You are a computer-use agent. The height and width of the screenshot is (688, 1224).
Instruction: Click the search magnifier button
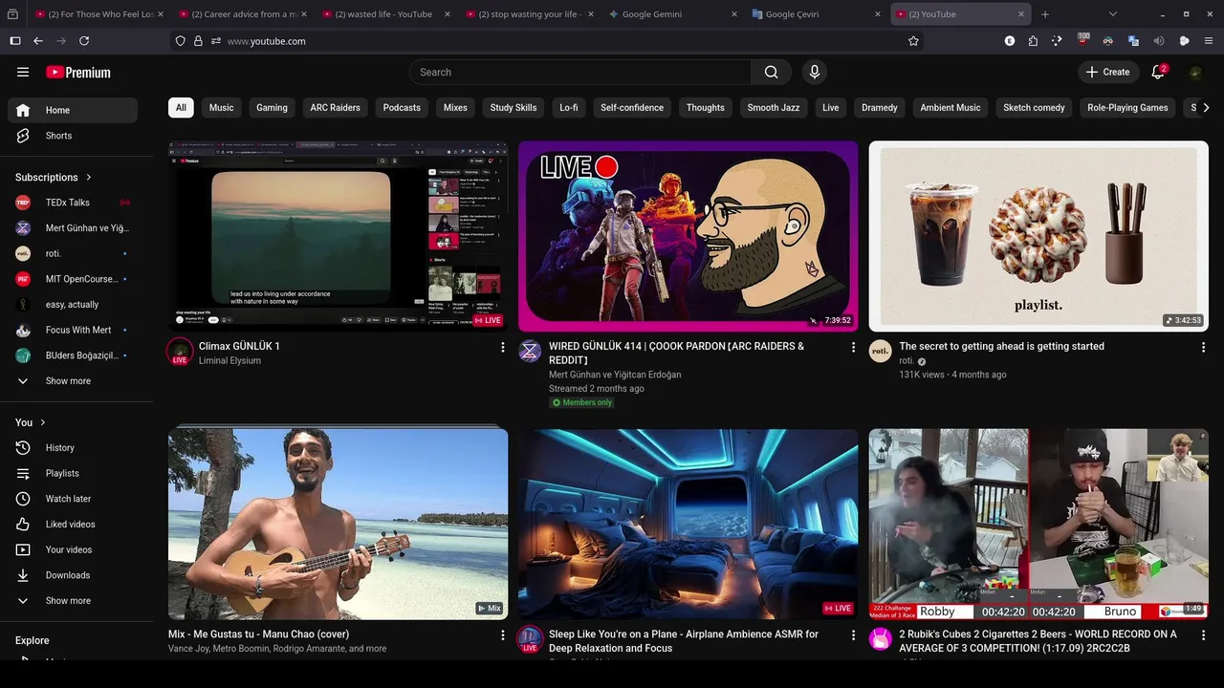[x=771, y=72]
